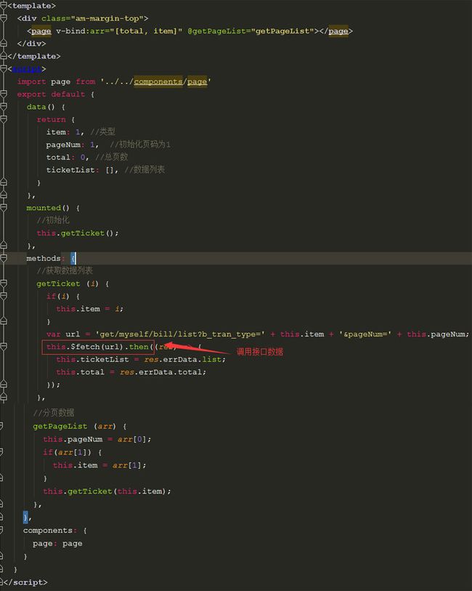The width and height of the screenshot is (472, 591).
Task: Fold the if(i) block
Action: click(x=4, y=297)
